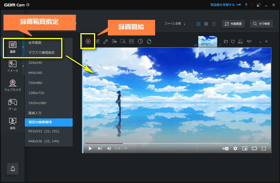Toggle the video autoplay switch
The width and height of the screenshot is (280, 183).
coord(225,148)
